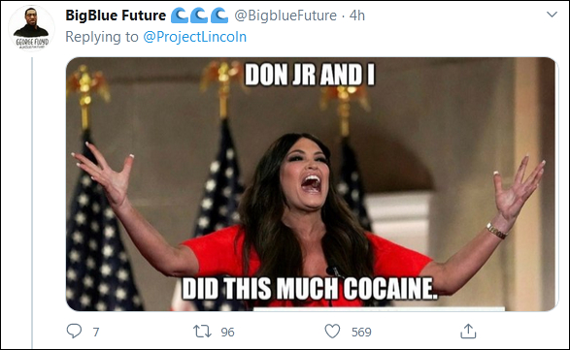The image size is (570, 350).
Task: Click the "DON JR AND I" caption text
Action: click(x=310, y=76)
